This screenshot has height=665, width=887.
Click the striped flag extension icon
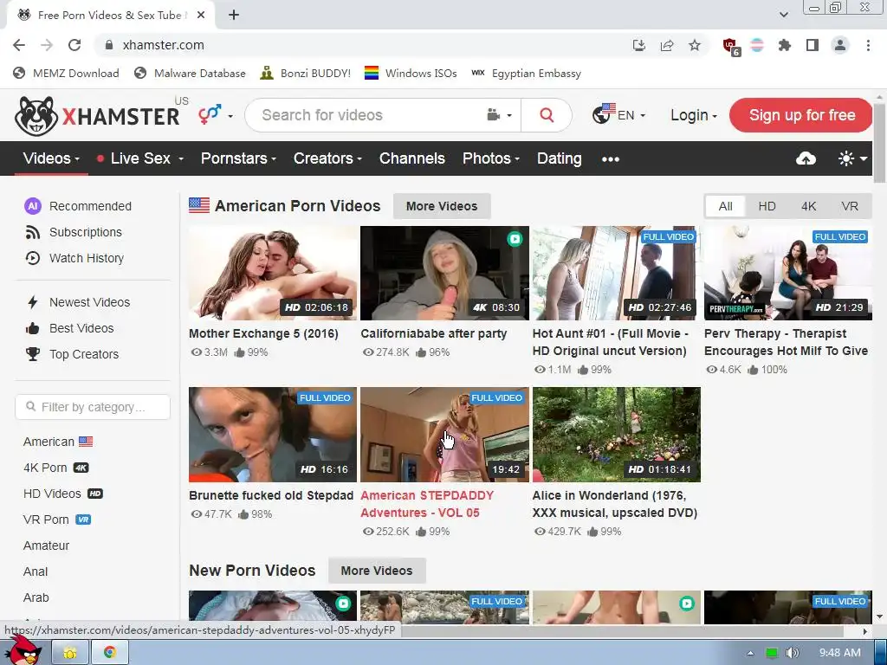[x=757, y=45]
